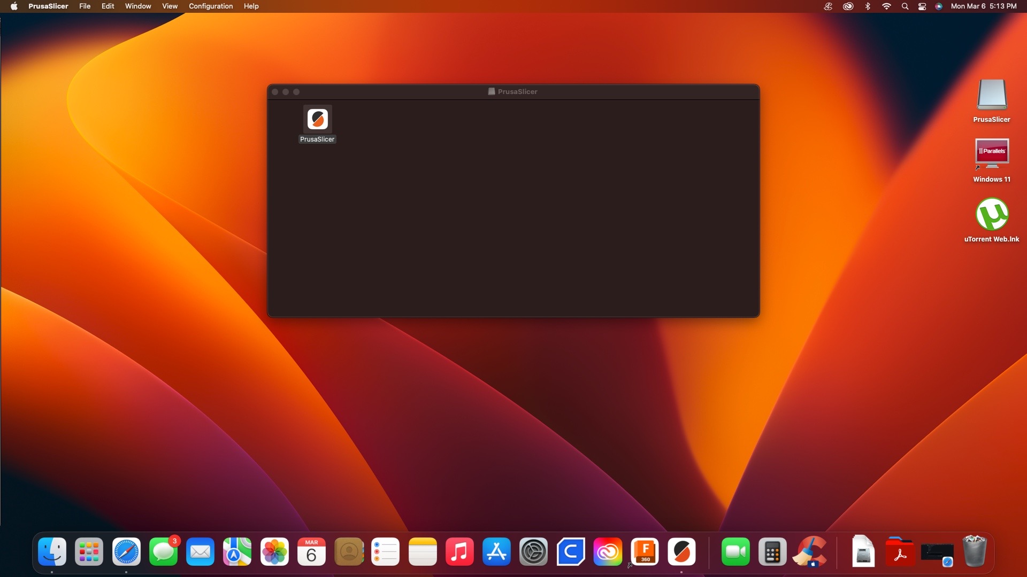Open Siri from the menu bar

[x=939, y=6]
